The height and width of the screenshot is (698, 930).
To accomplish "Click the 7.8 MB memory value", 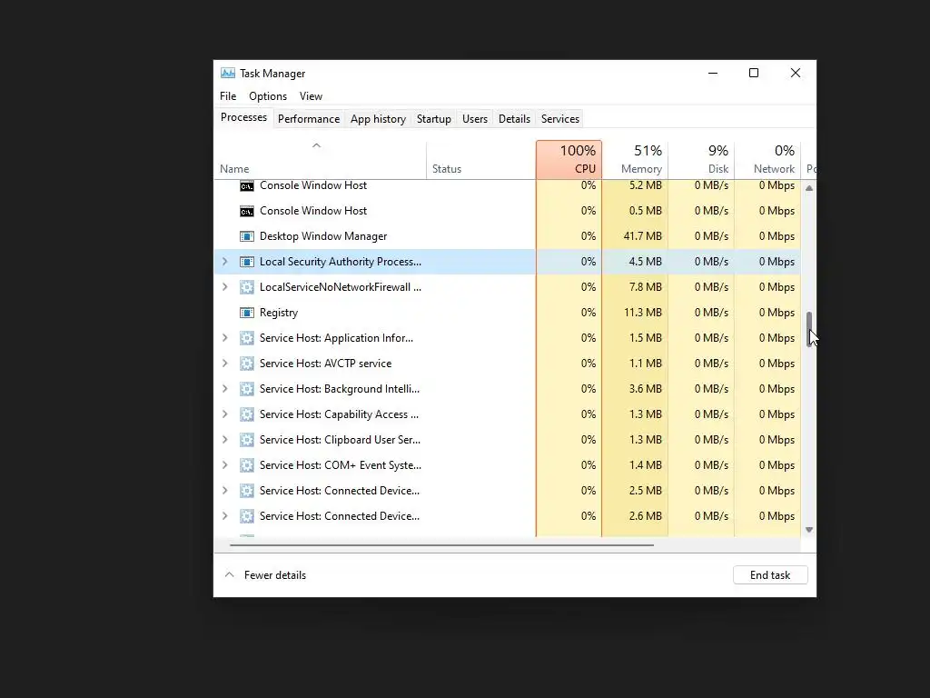I will pyautogui.click(x=646, y=287).
